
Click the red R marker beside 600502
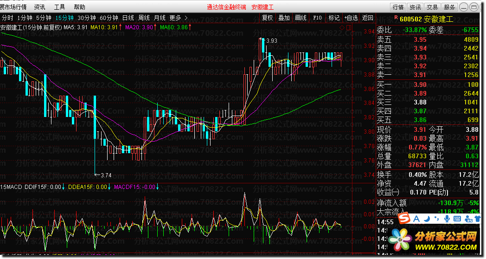tap(396, 18)
